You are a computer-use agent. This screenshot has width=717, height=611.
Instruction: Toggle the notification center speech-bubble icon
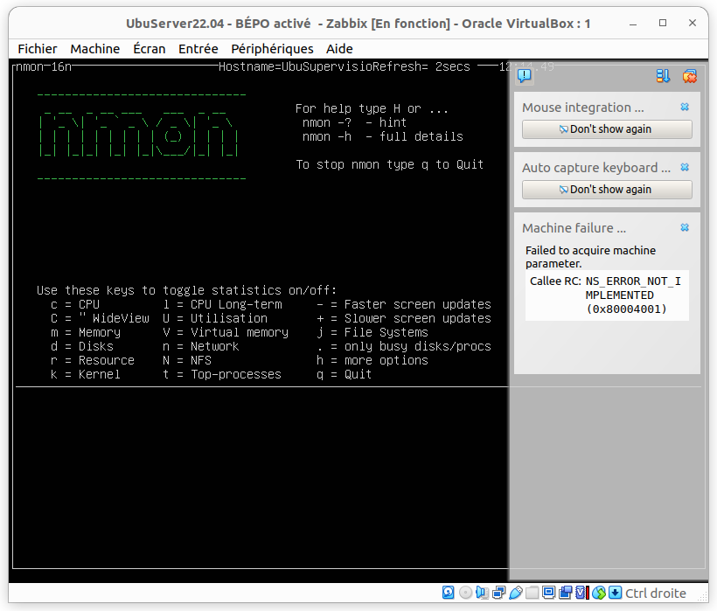point(525,75)
